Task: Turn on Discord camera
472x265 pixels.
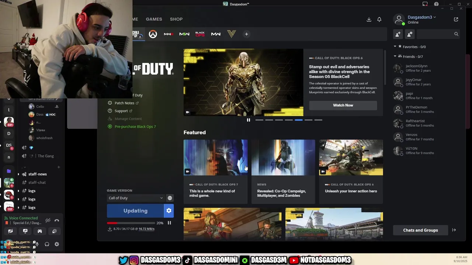Action: (10, 231)
